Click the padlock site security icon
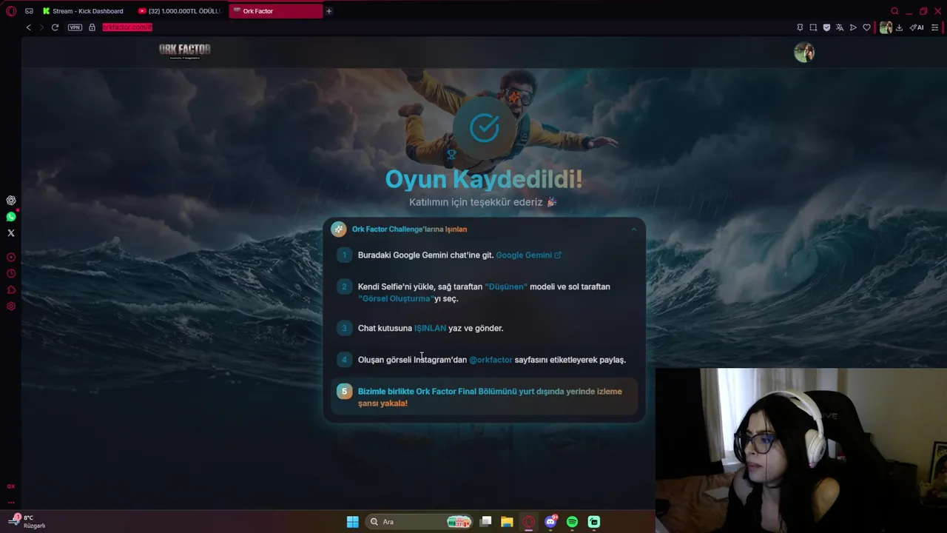The width and height of the screenshot is (947, 533). (92, 27)
